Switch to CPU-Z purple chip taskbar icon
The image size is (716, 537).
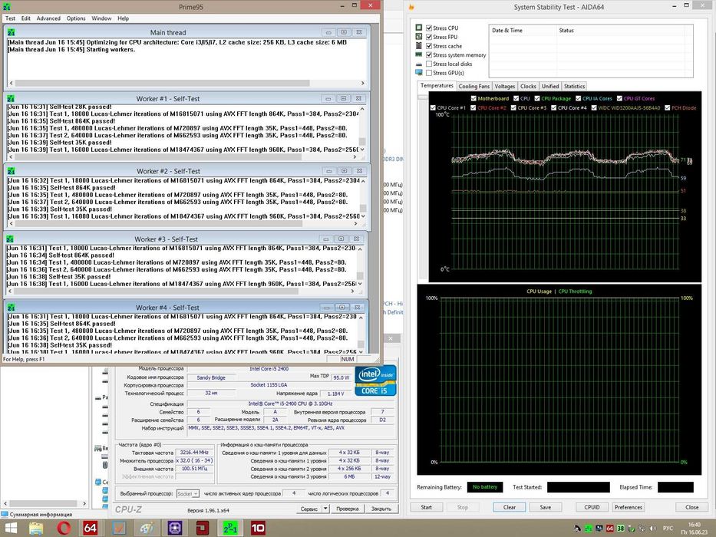click(175, 529)
